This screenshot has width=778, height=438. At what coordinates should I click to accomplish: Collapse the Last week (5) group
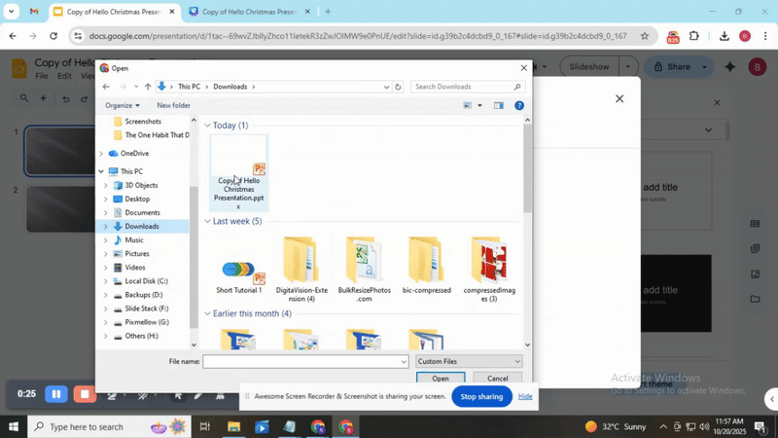click(208, 221)
